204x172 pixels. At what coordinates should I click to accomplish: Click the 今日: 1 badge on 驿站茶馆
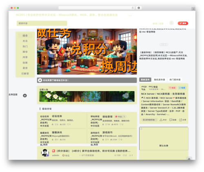tap(120, 117)
